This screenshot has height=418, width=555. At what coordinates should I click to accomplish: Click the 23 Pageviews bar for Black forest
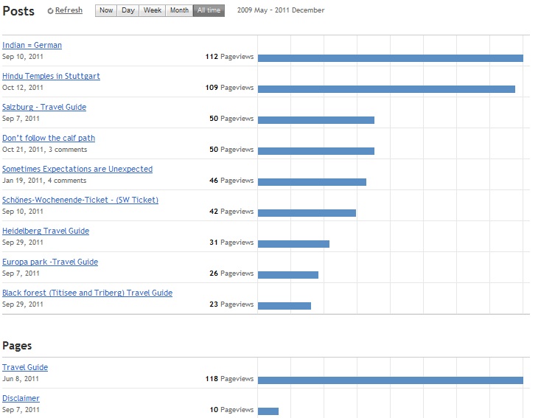[x=285, y=306]
